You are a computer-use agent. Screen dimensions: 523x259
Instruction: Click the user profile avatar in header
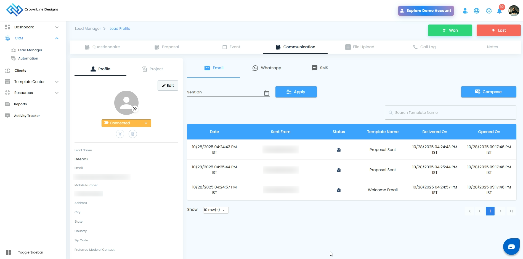514,11
